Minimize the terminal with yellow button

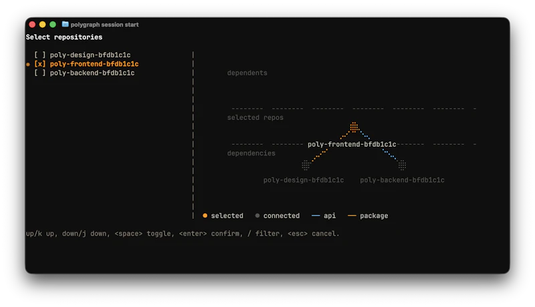pyautogui.click(x=42, y=24)
